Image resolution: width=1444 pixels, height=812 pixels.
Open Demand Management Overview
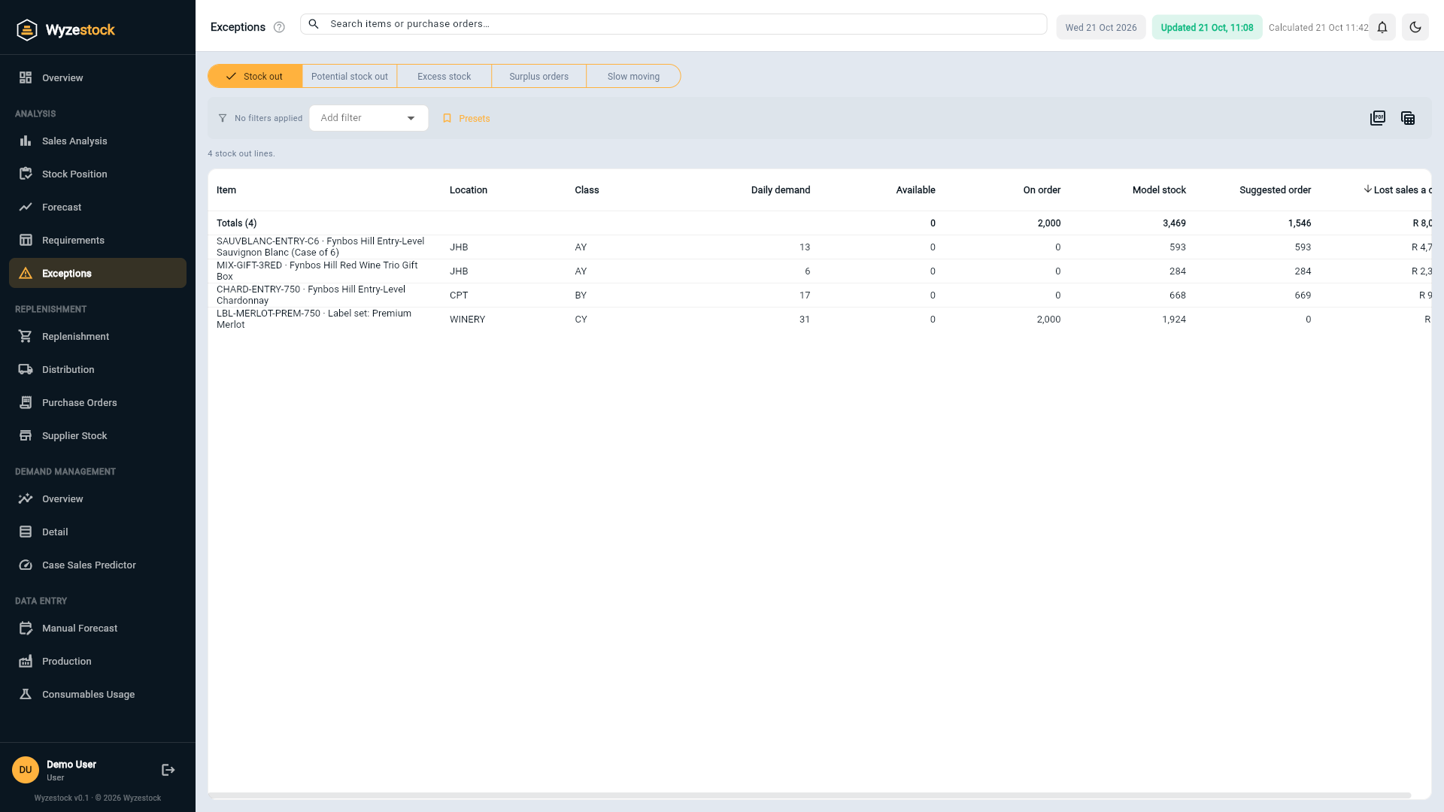pos(98,499)
